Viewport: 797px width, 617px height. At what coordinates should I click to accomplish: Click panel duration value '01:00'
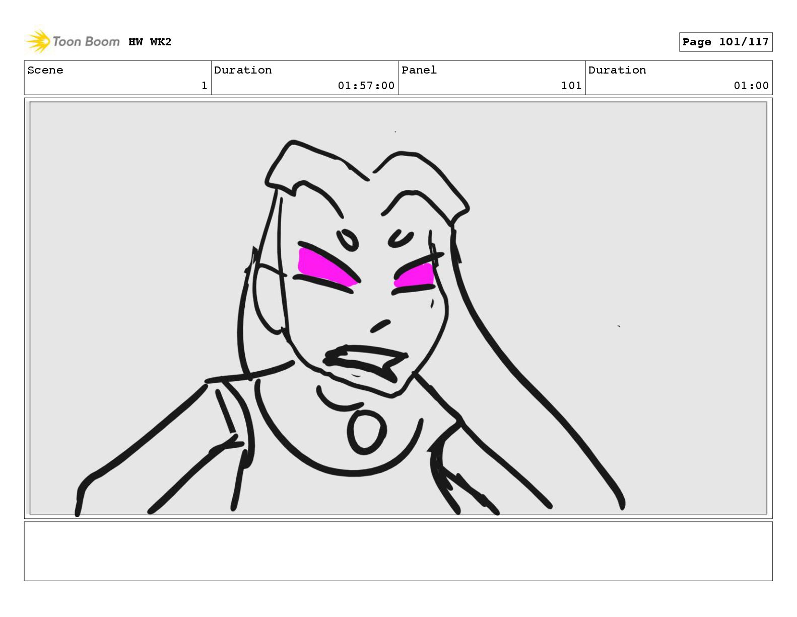click(x=751, y=86)
